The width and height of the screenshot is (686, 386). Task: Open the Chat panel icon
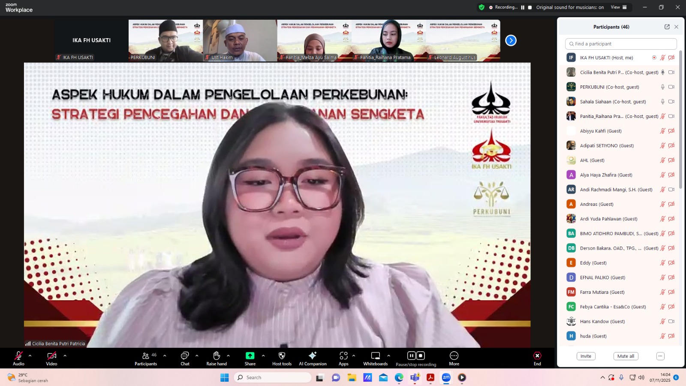pos(185,356)
